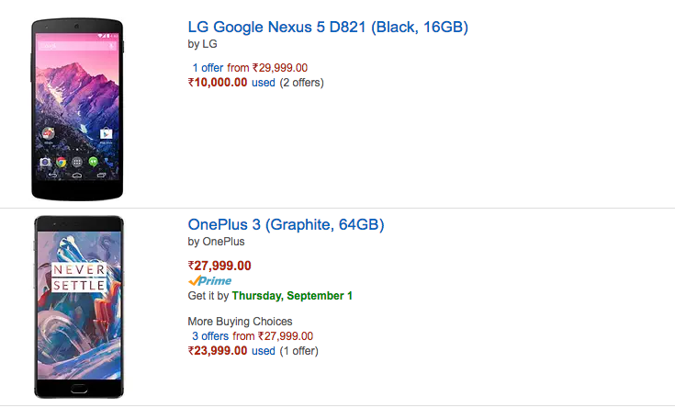
Task: Click the bold ₹27,999.00 OnePlus 3 price
Action: 219,266
